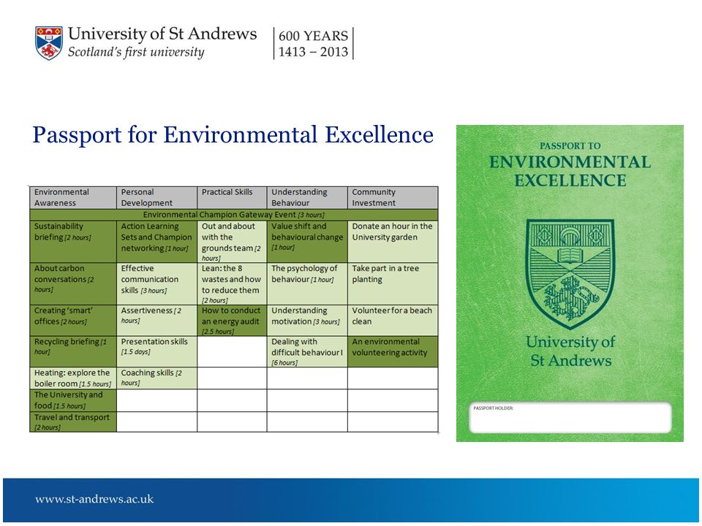The image size is (702, 526).
Task: Click the Passport Holder name field
Action: (570, 417)
